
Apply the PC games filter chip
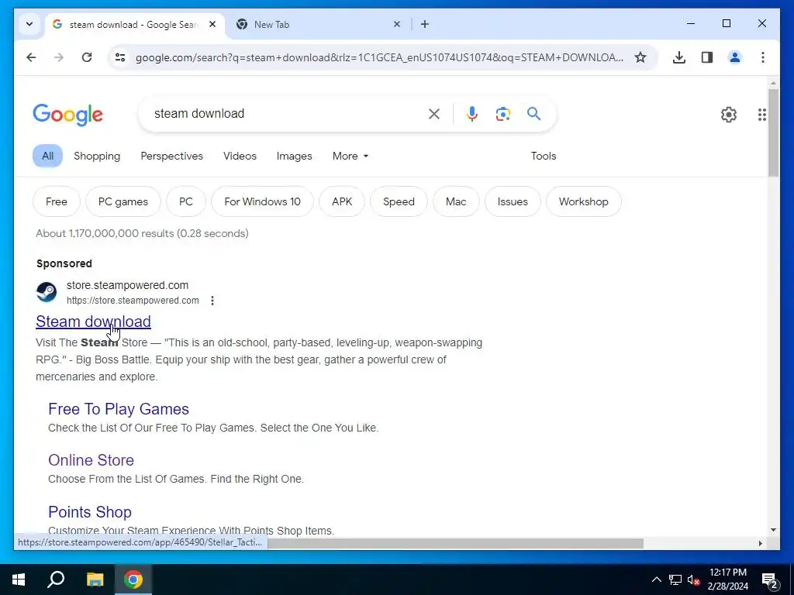[123, 201]
